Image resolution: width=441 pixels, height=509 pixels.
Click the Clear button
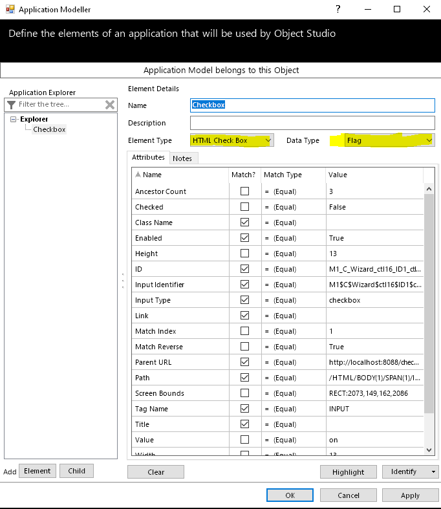click(x=156, y=472)
